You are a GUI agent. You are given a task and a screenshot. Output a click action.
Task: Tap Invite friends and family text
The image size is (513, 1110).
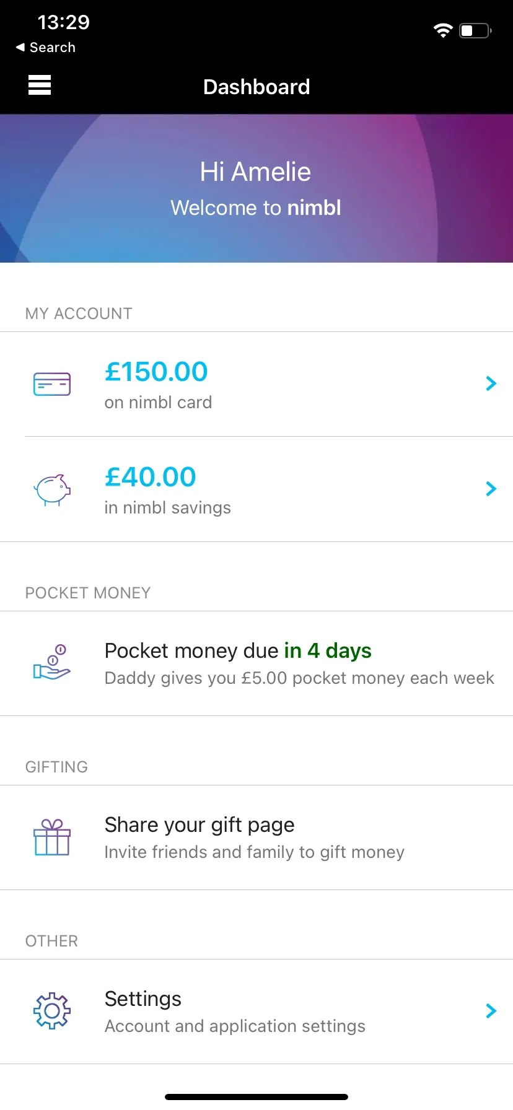click(254, 852)
